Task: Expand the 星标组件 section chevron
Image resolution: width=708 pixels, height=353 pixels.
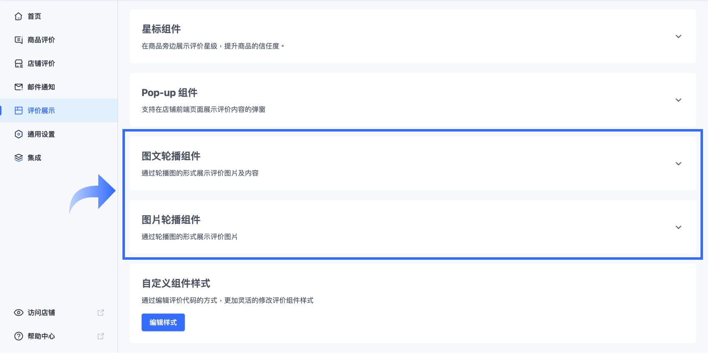Action: point(678,37)
